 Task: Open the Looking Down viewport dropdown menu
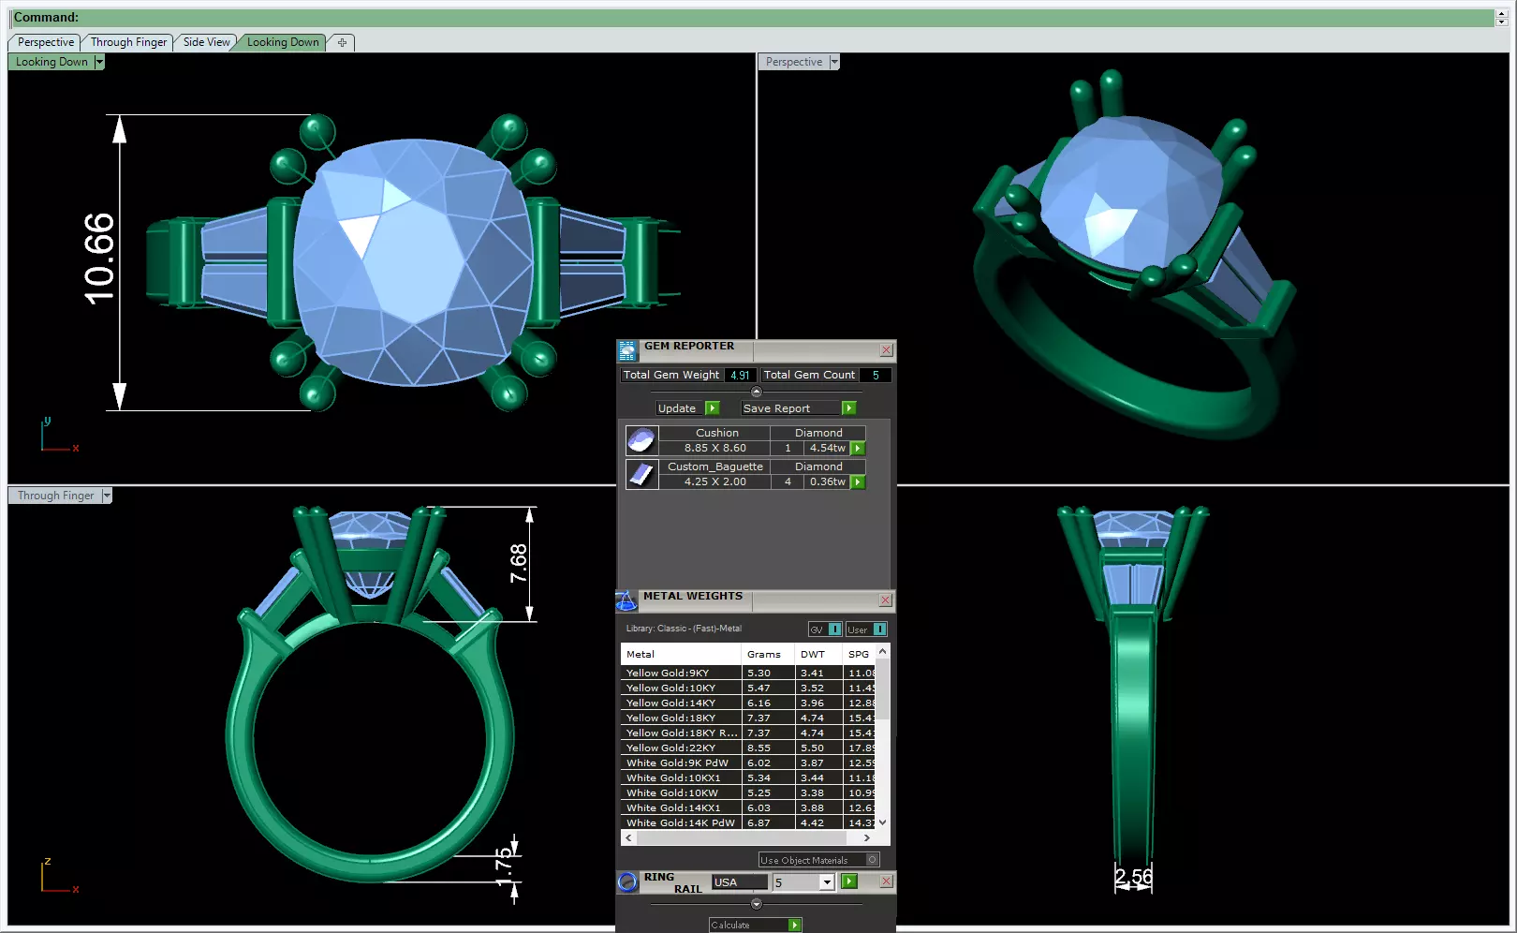coord(99,62)
